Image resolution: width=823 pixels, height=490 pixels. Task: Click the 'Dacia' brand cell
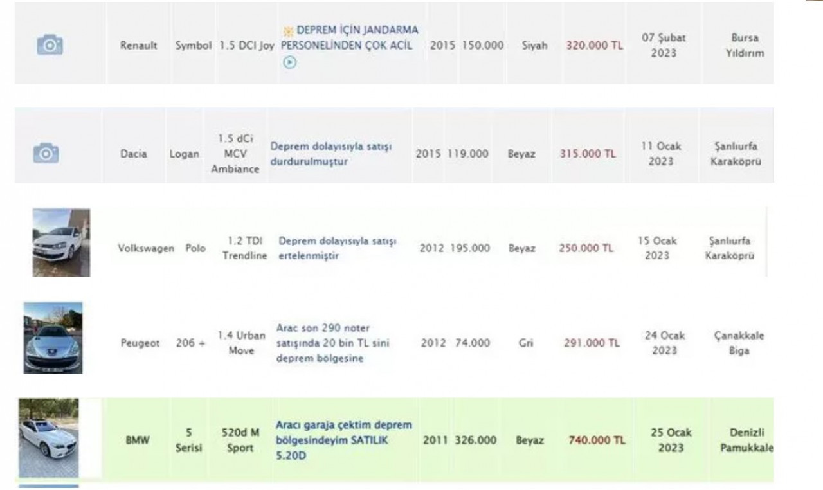[x=133, y=154]
